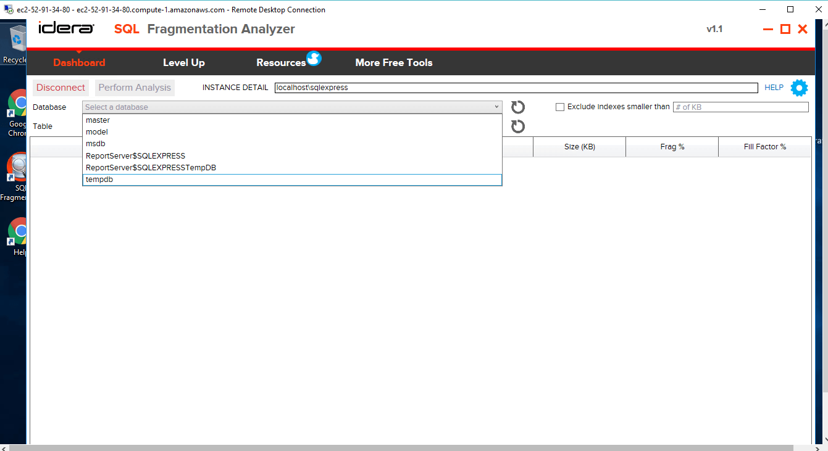Select tempdb from the database list
This screenshot has width=828, height=451.
pos(291,180)
